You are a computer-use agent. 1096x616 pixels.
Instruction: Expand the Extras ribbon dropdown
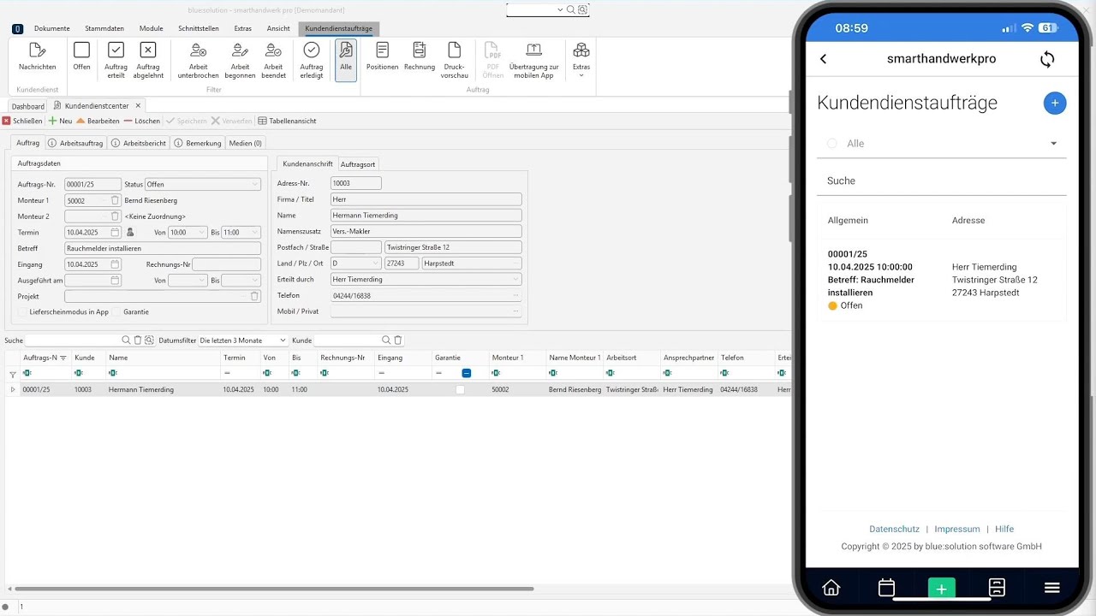point(581,60)
